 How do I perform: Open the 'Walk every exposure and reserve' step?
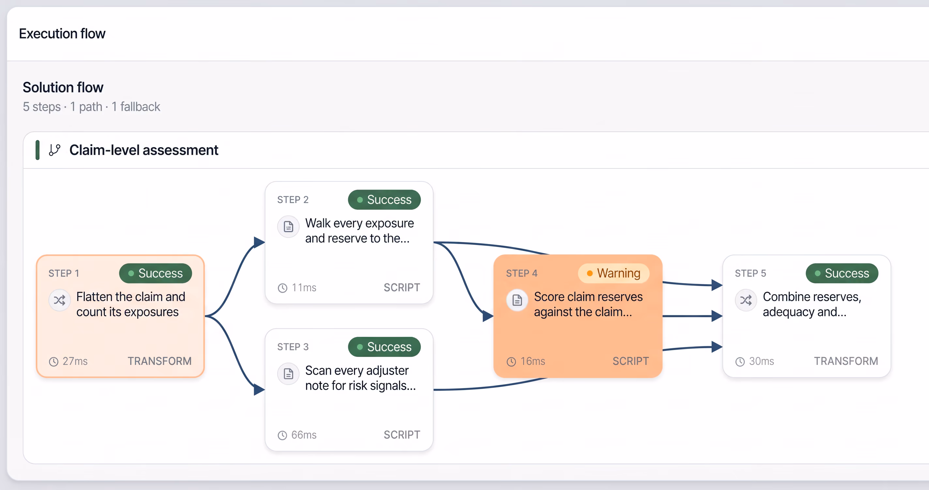349,242
